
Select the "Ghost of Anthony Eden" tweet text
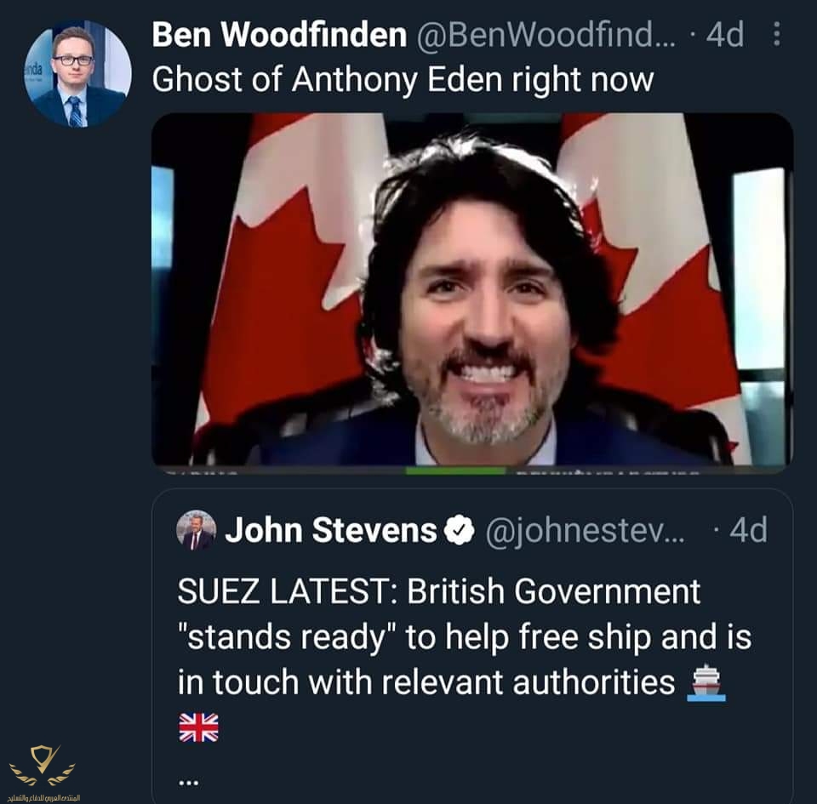[402, 79]
